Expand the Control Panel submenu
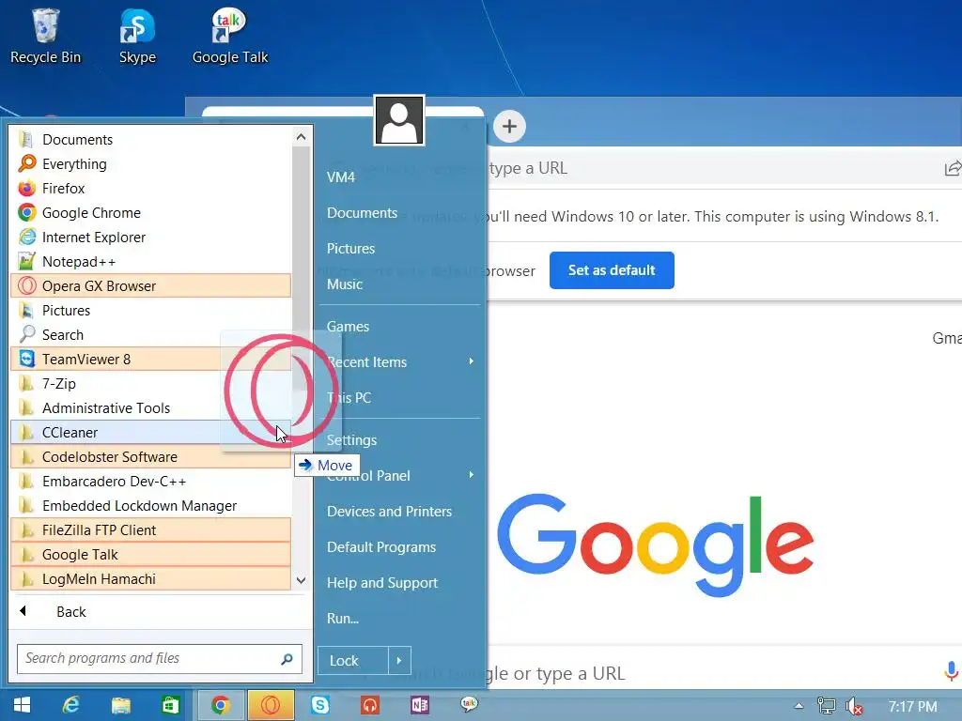The width and height of the screenshot is (962, 721). (x=472, y=475)
